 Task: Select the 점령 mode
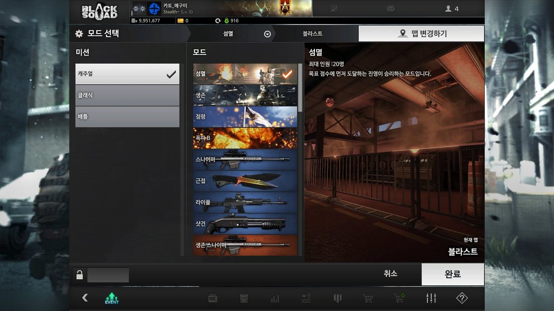pyautogui.click(x=245, y=117)
